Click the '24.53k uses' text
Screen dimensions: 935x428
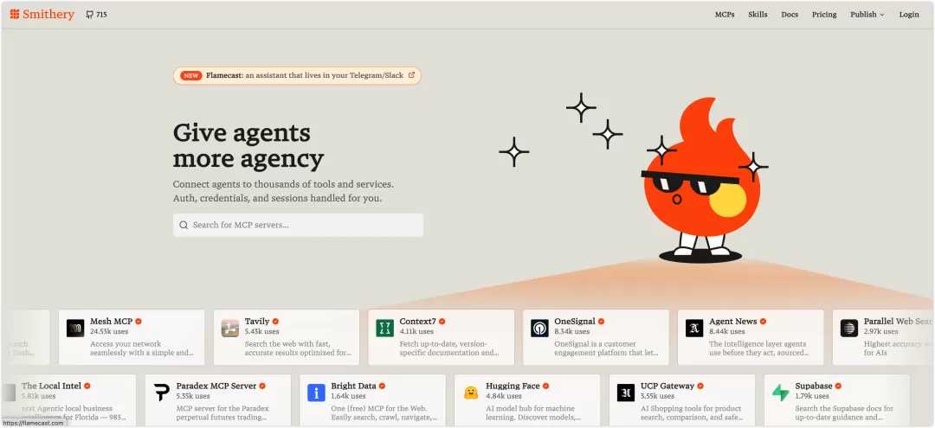(x=110, y=331)
